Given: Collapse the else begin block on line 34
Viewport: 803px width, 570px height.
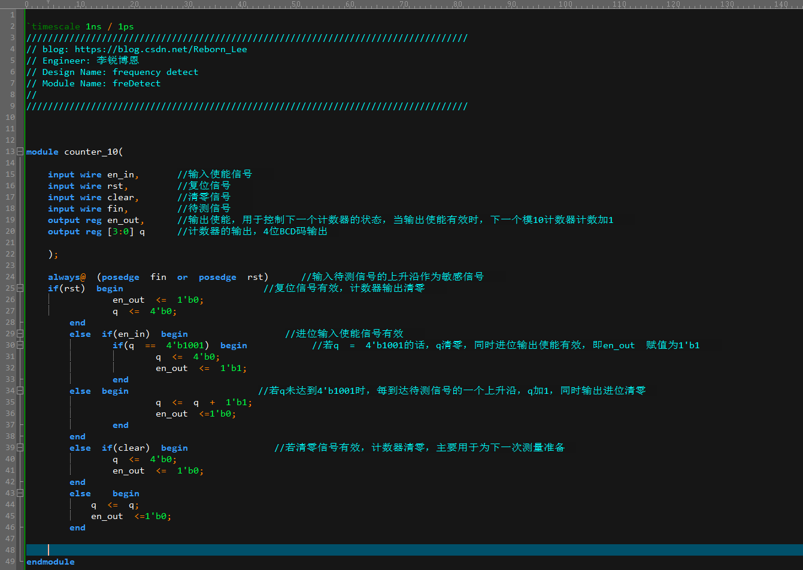Looking at the screenshot, I should 20,391.
